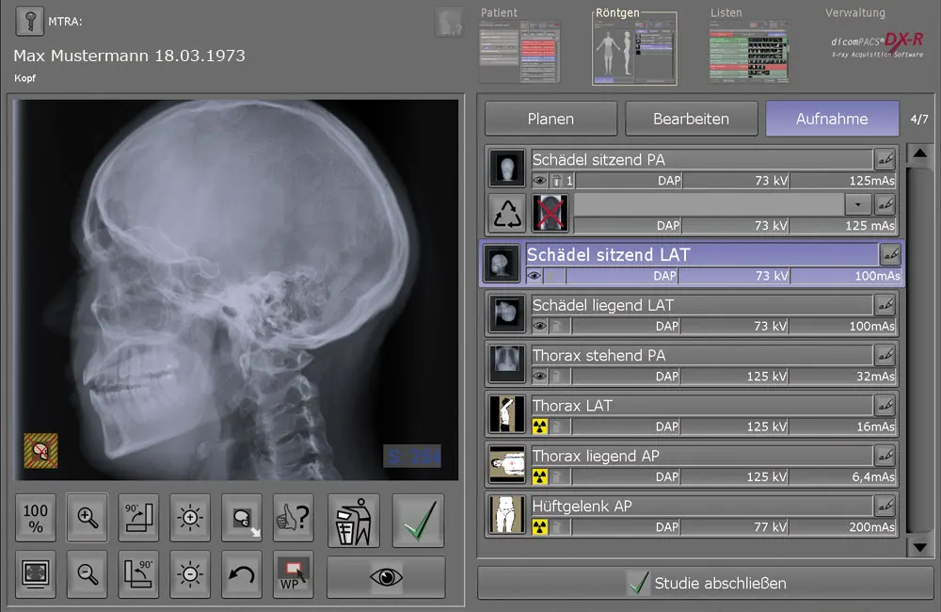941x612 pixels.
Task: Open the Listen section thumbnail
Action: tap(748, 51)
